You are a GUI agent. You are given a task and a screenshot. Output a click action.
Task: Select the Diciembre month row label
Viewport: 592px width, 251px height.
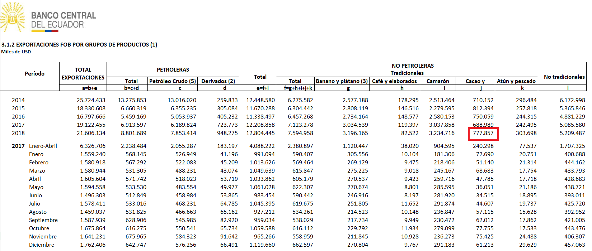(42, 245)
